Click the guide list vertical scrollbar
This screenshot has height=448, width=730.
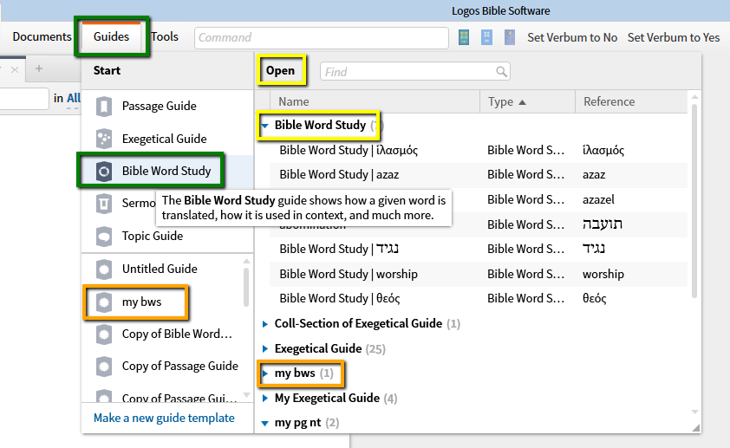[694, 201]
